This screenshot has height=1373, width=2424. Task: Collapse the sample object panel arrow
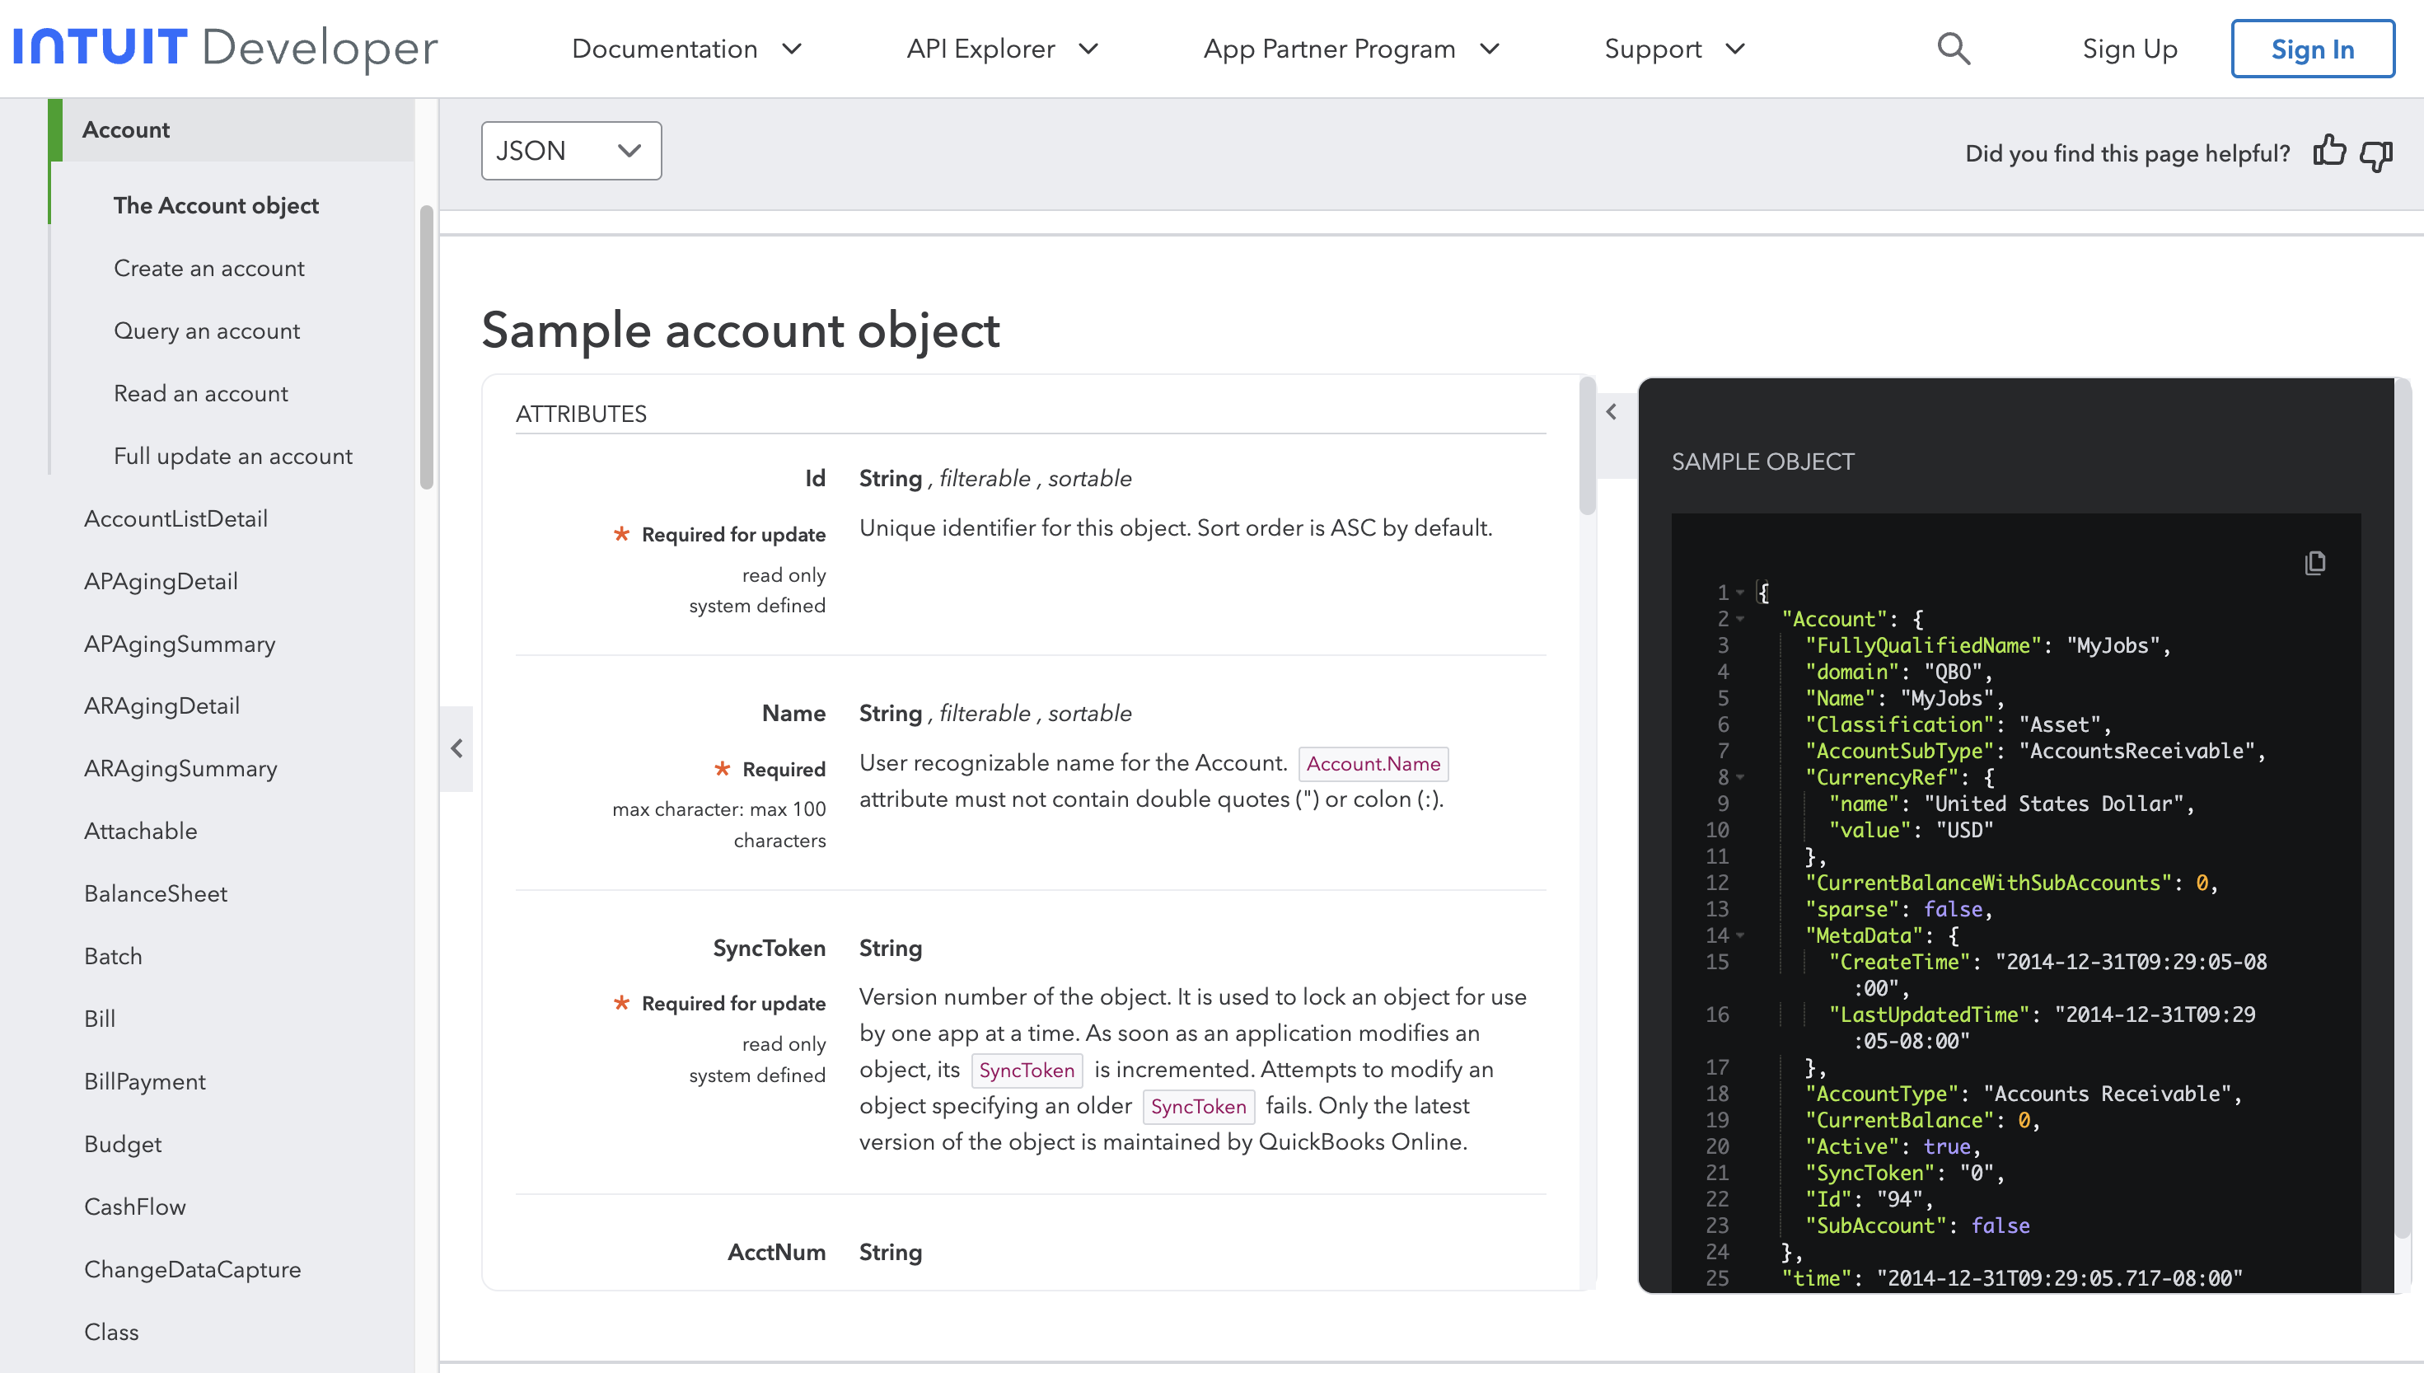click(x=1612, y=412)
